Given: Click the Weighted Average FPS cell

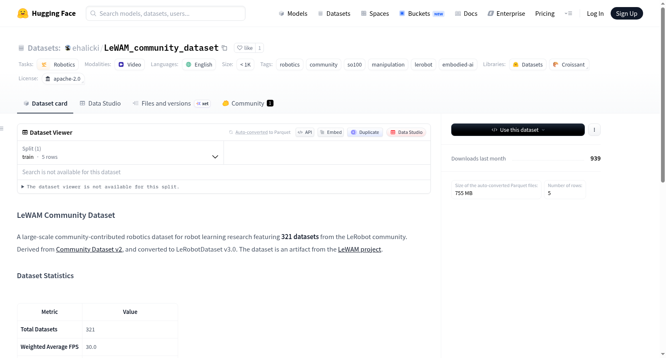Looking at the screenshot, I should pyautogui.click(x=50, y=347).
